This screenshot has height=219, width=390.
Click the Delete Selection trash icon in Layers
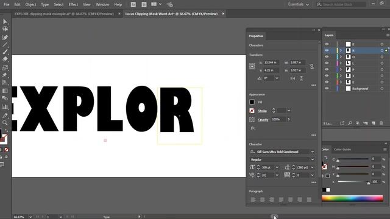coord(381,123)
